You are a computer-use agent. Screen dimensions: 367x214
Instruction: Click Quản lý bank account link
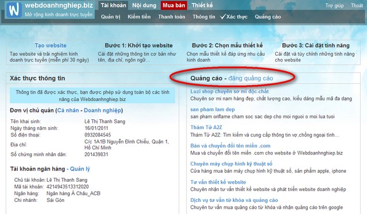(x=80, y=169)
